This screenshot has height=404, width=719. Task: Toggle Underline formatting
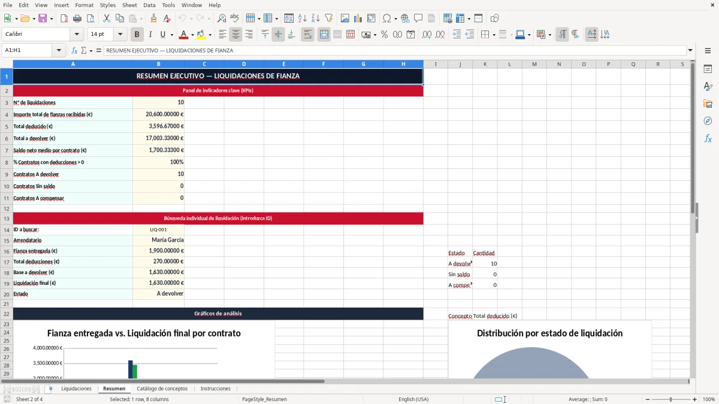coord(163,35)
